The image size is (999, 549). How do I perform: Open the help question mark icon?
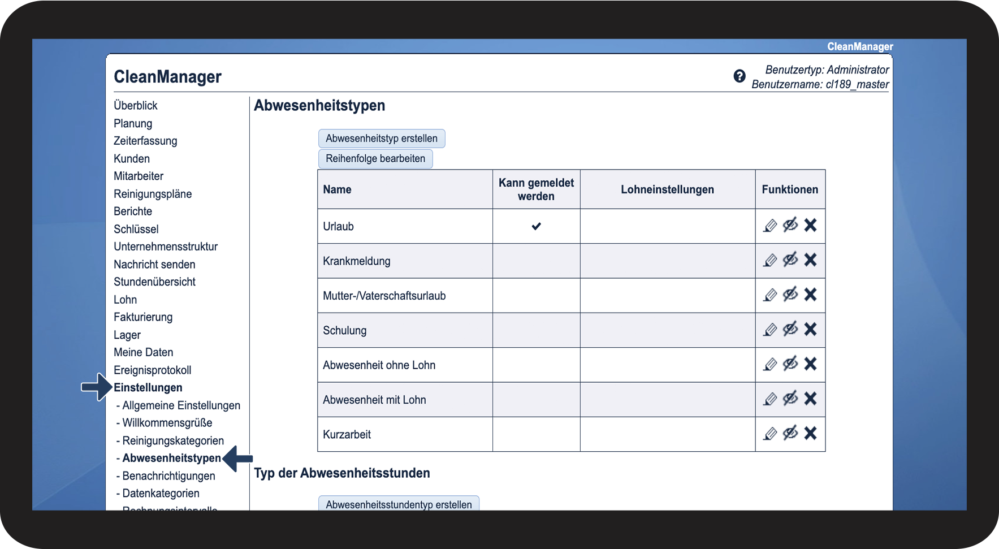(x=739, y=76)
